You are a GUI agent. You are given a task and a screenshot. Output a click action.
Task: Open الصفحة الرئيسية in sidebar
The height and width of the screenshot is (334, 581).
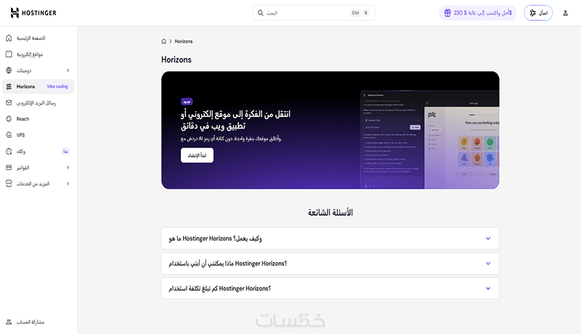point(31,38)
